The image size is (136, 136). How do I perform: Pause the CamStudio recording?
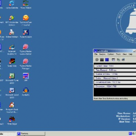point(102,60)
